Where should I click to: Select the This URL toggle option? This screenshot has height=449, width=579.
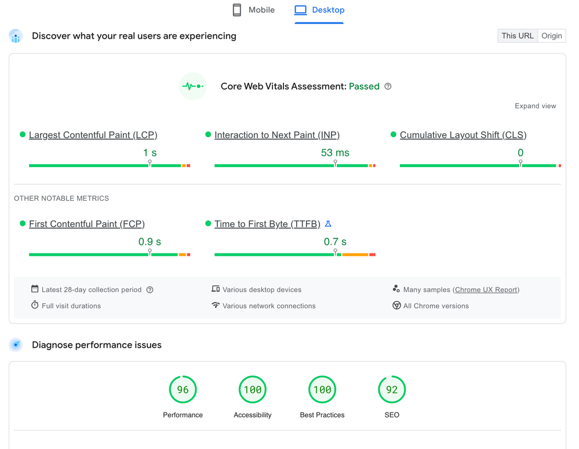point(518,36)
